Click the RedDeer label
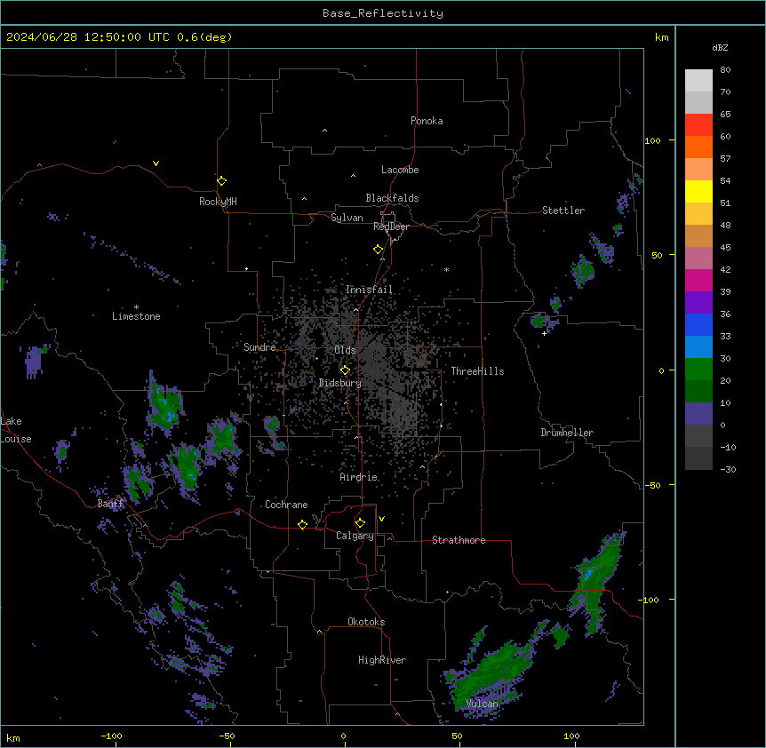 (391, 227)
